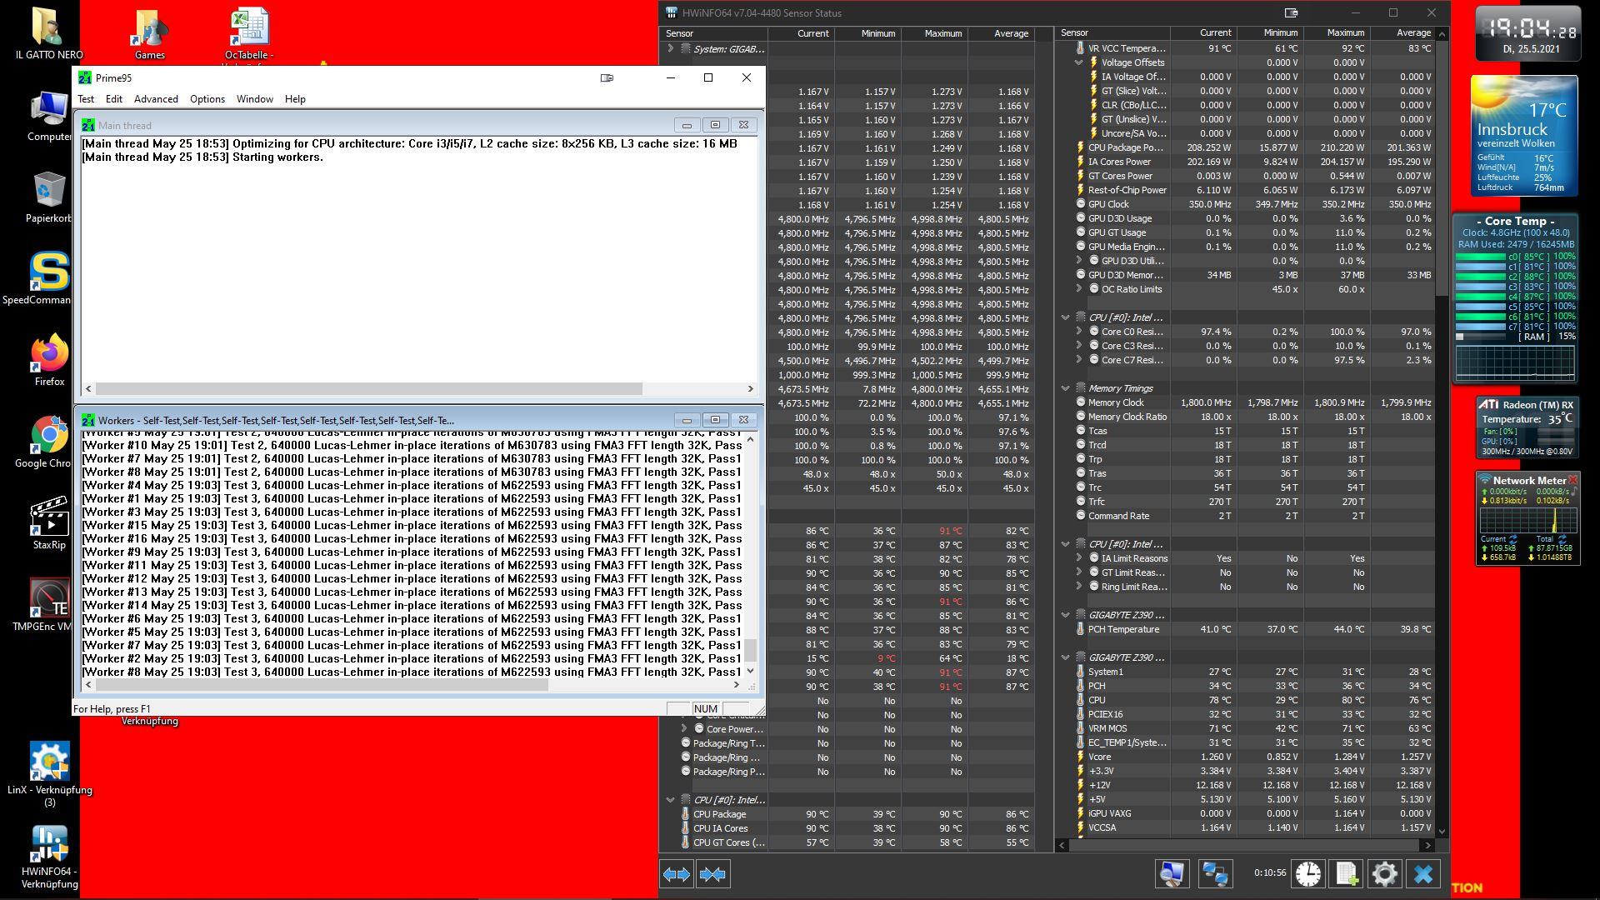This screenshot has width=1600, height=900.
Task: Open Prime95 Test menu
Action: pyautogui.click(x=86, y=98)
